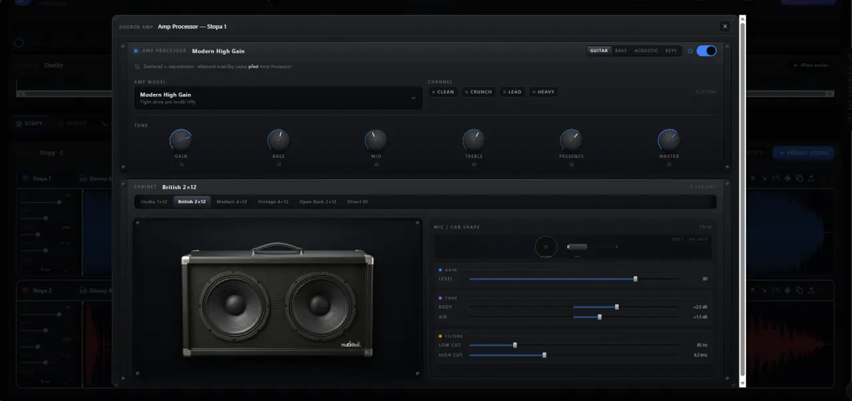Image resolution: width=852 pixels, height=401 pixels.
Task: Adjust the HIGH CUT filter slider
Action: tap(574, 355)
